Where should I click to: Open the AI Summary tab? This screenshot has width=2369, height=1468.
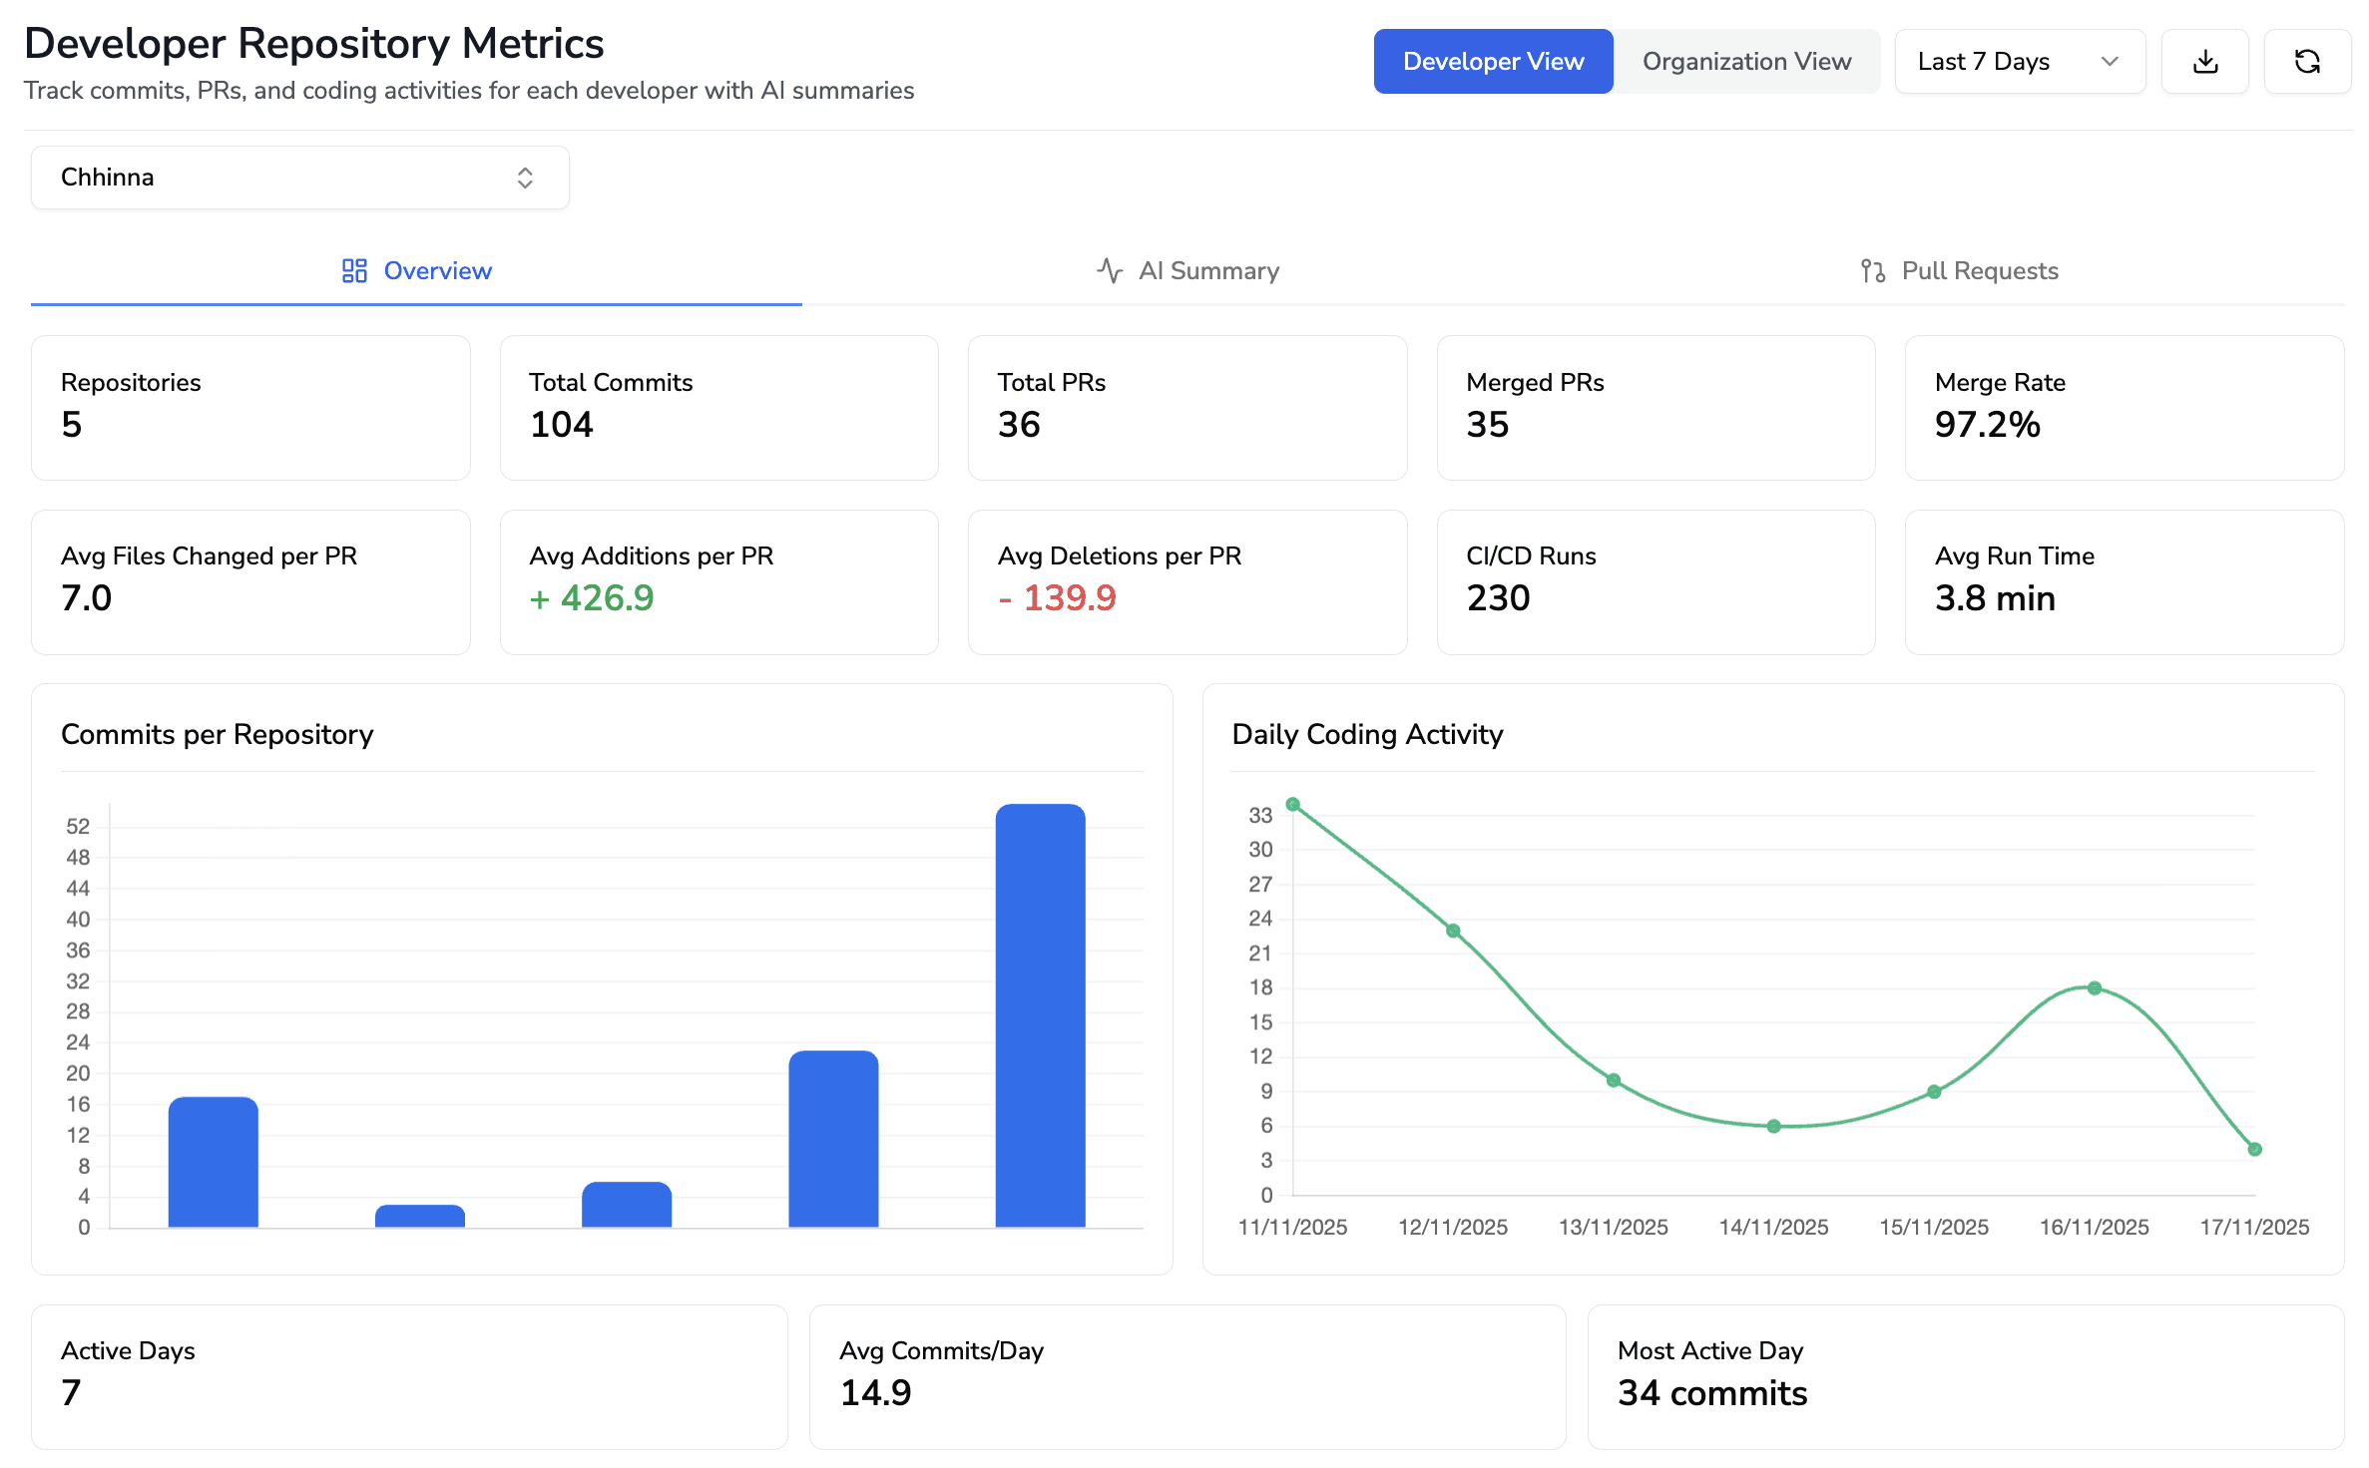(x=1187, y=271)
